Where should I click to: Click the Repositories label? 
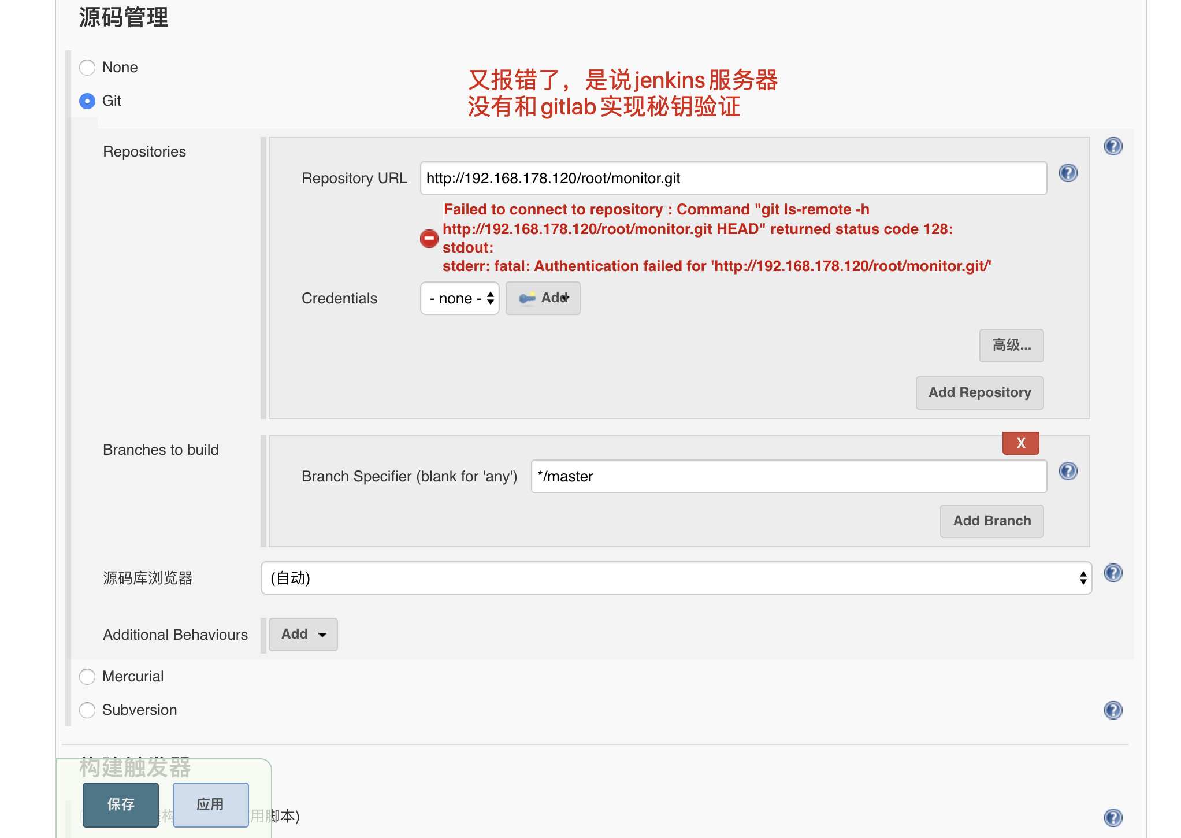(x=144, y=152)
